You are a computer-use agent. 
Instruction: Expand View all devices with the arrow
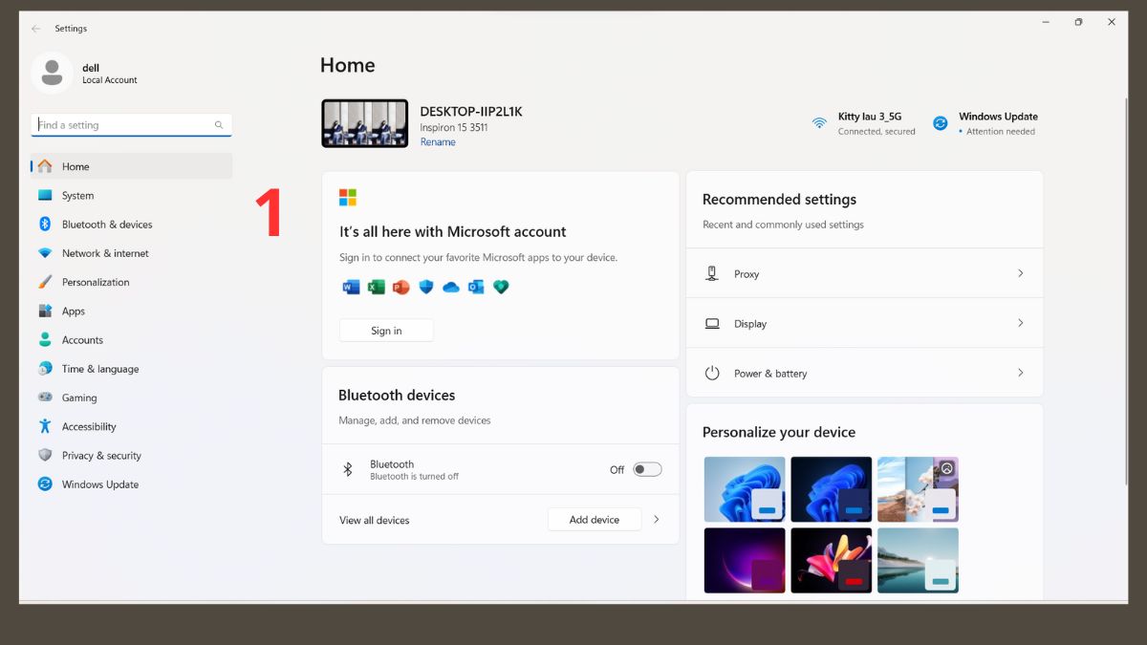tap(657, 520)
